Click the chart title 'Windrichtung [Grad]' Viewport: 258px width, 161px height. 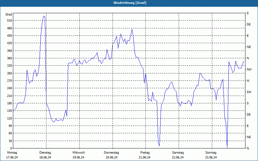tap(130, 3)
